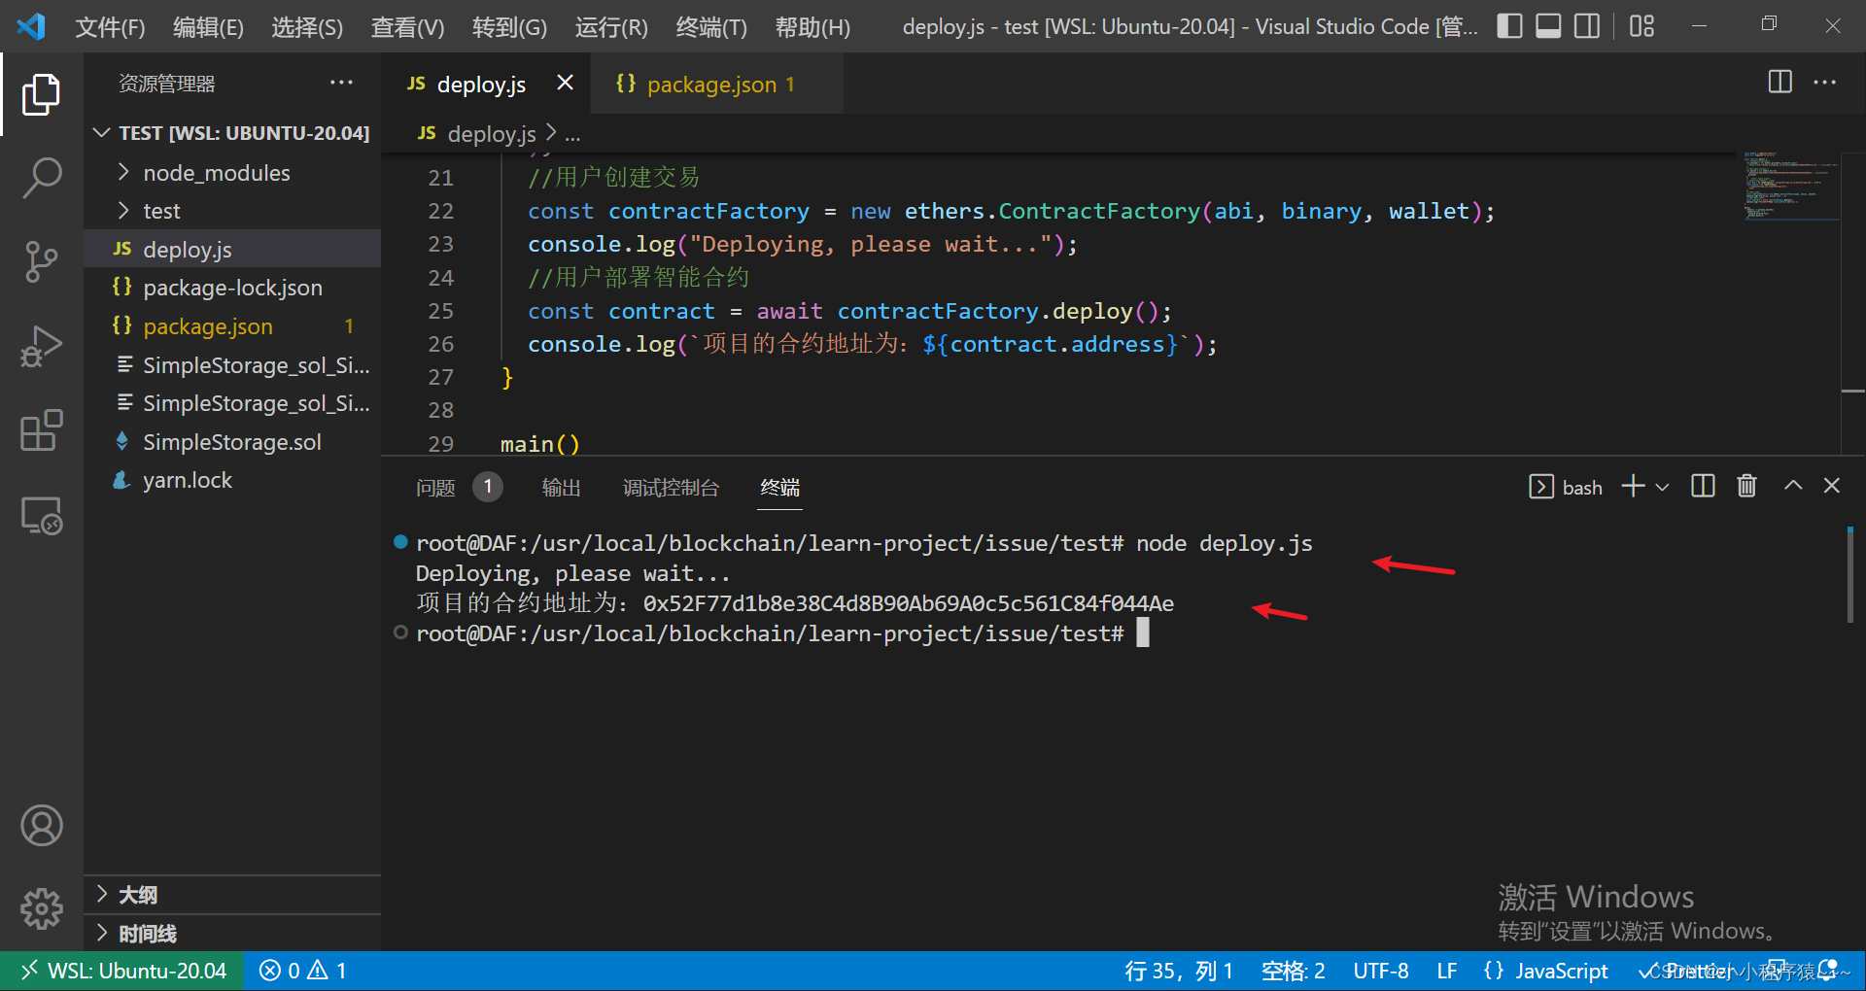Expand the test folder
Image resolution: width=1866 pixels, height=991 pixels.
[233, 211]
